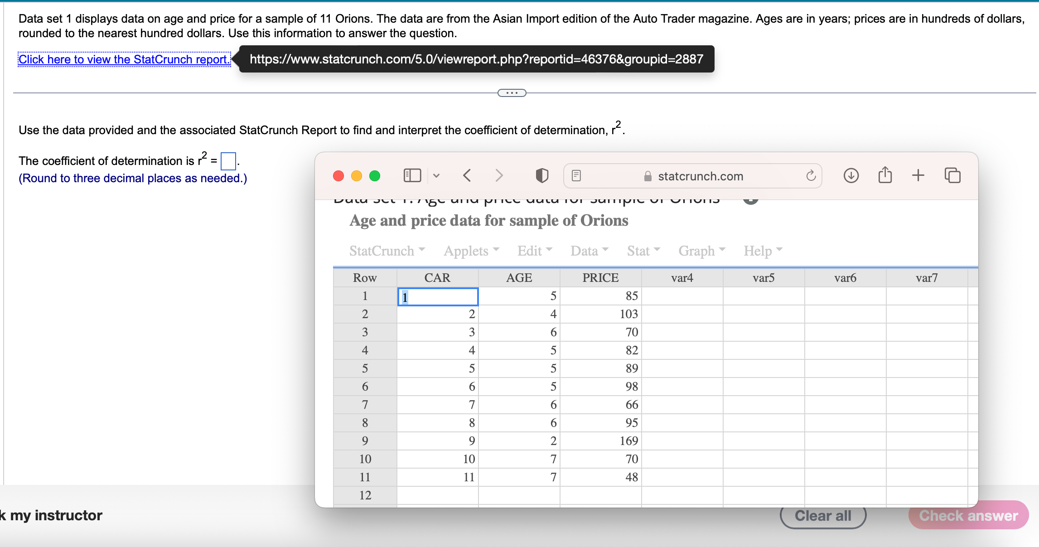
Task: Open a new browser tab with the plus icon
Action: 918,176
